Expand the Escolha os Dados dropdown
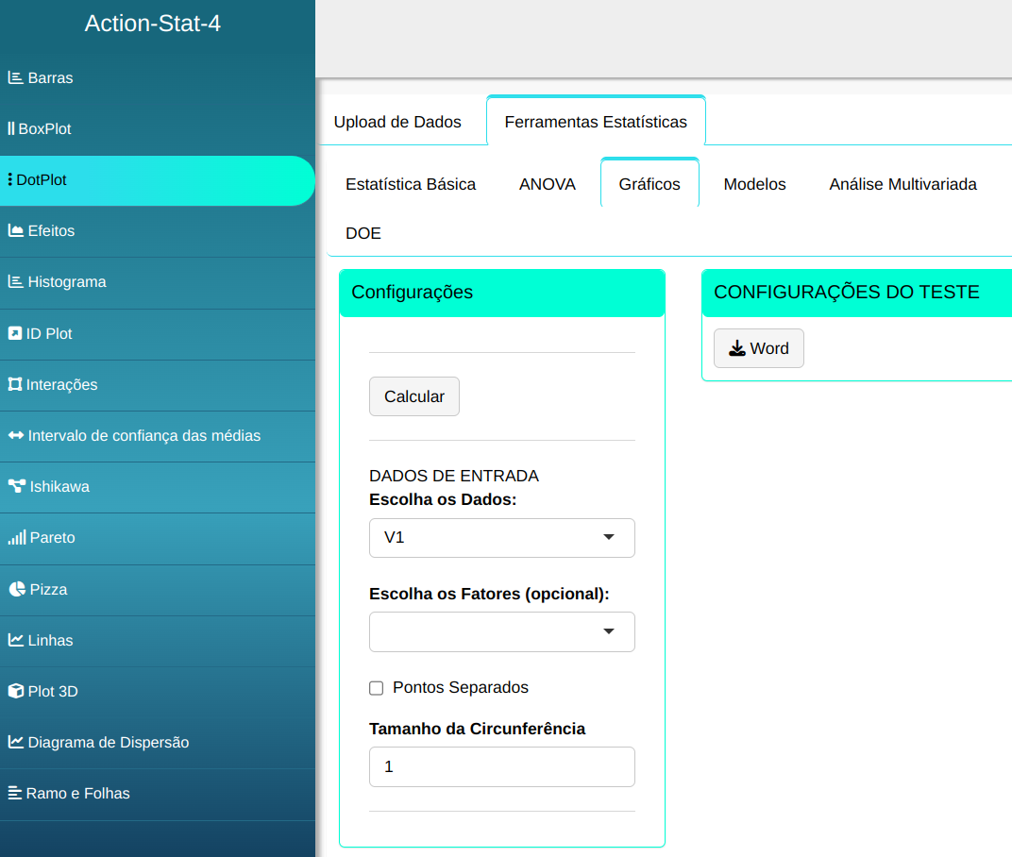 [x=501, y=538]
